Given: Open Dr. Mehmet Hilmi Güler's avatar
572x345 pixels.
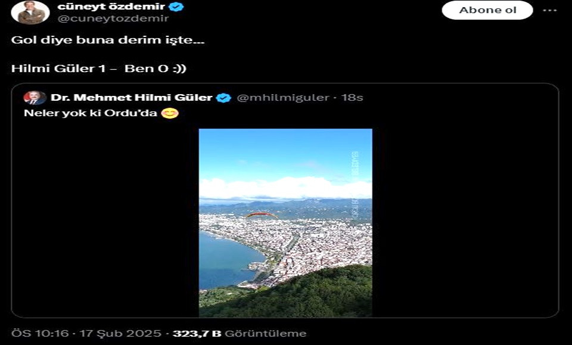Looking at the screenshot, I should point(35,98).
